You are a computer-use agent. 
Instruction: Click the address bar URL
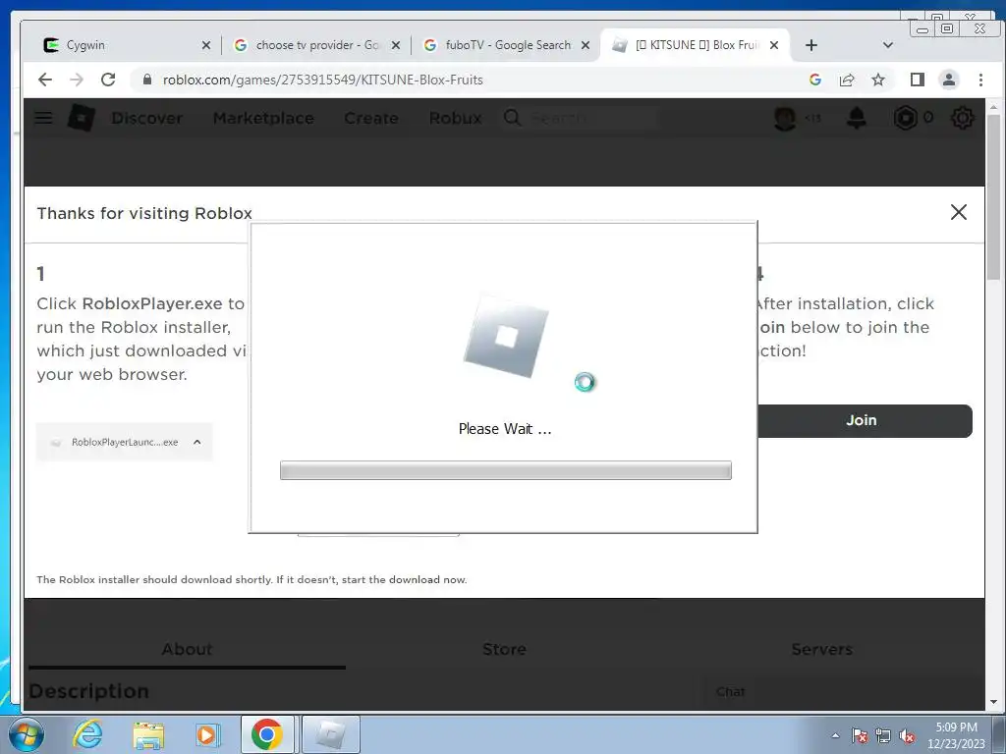coord(322,80)
